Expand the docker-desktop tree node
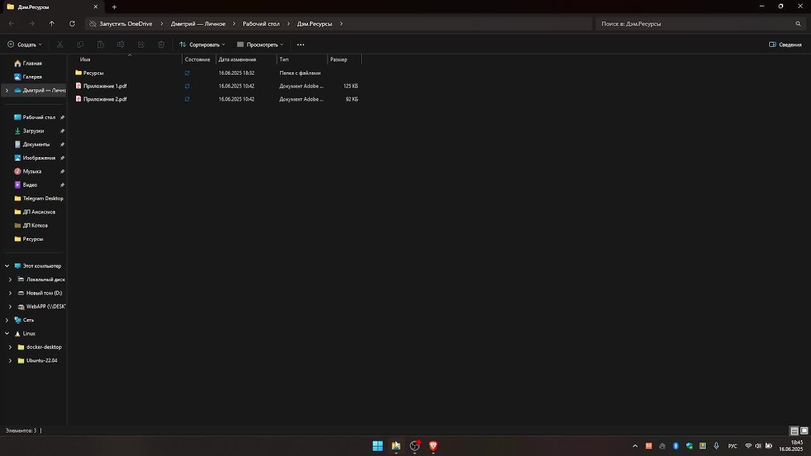Image resolution: width=811 pixels, height=456 pixels. click(x=10, y=347)
